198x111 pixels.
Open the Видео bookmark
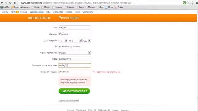click(x=80, y=7)
